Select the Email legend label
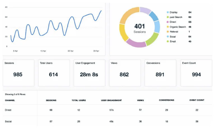 pos(173,41)
